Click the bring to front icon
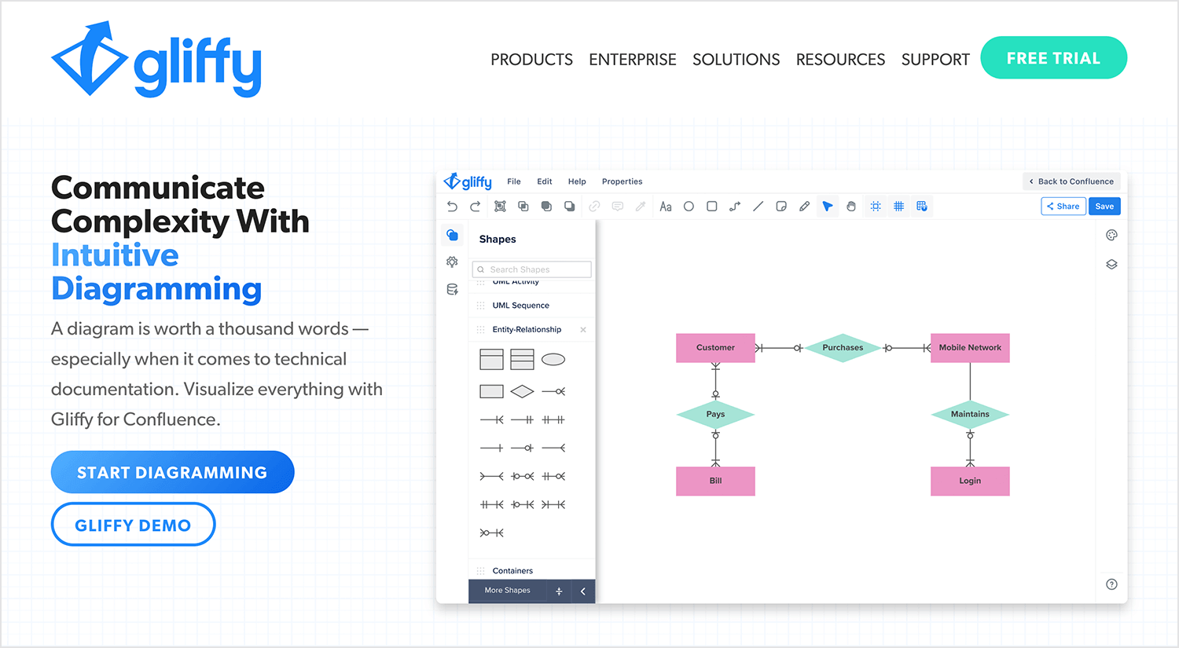The width and height of the screenshot is (1179, 648). click(546, 207)
